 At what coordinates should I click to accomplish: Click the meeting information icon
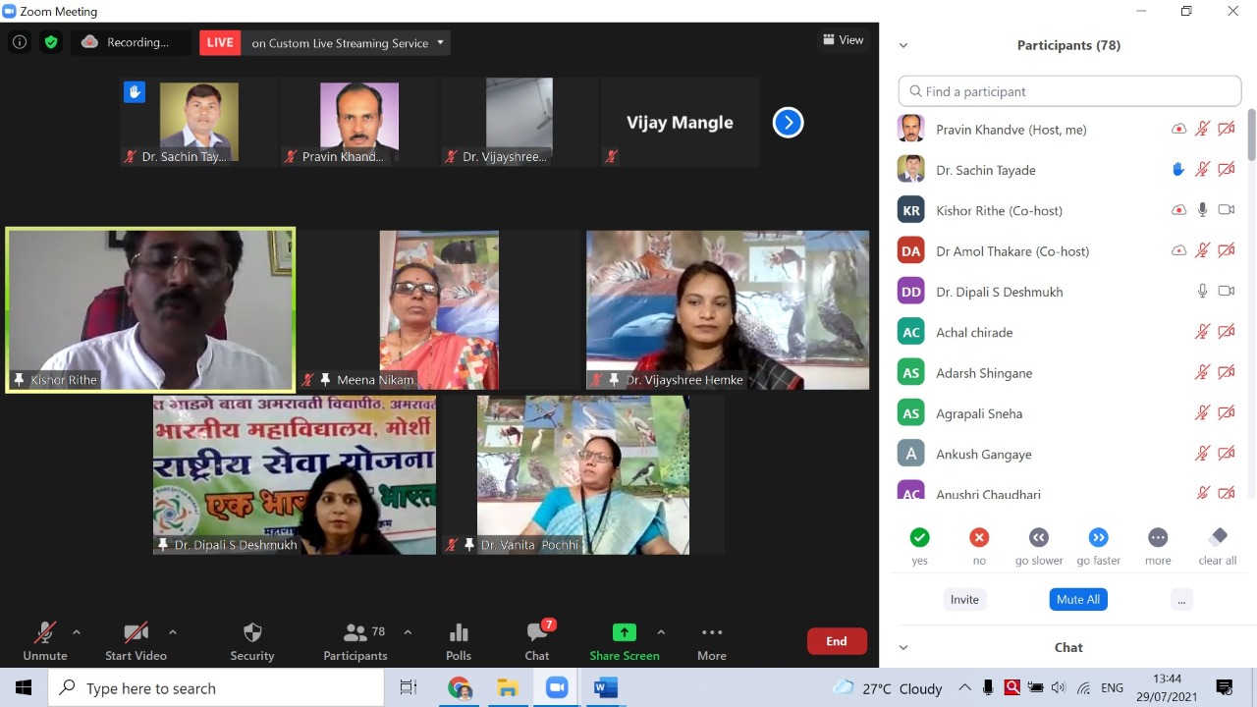click(x=20, y=42)
